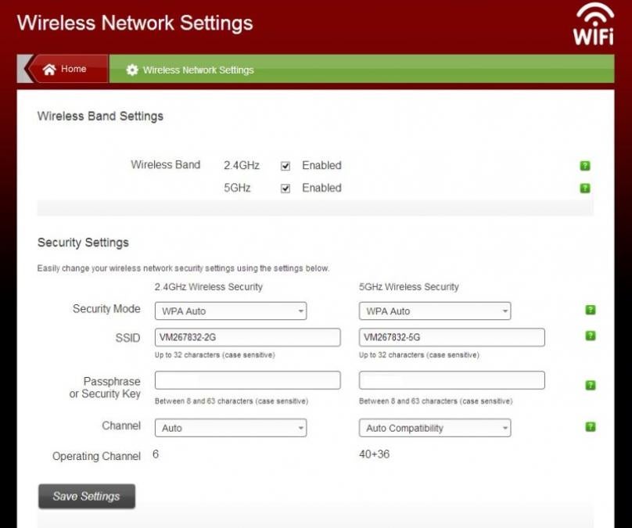Viewport: 632px width, 528px height.
Task: Click the WiFi logo in header
Action: (x=594, y=24)
